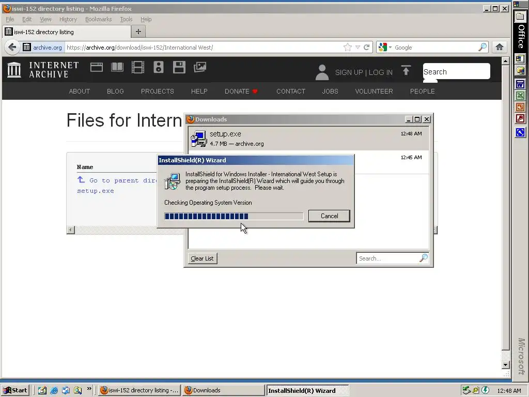Click the setup.exe file link on page
529x397 pixels.
click(x=96, y=191)
